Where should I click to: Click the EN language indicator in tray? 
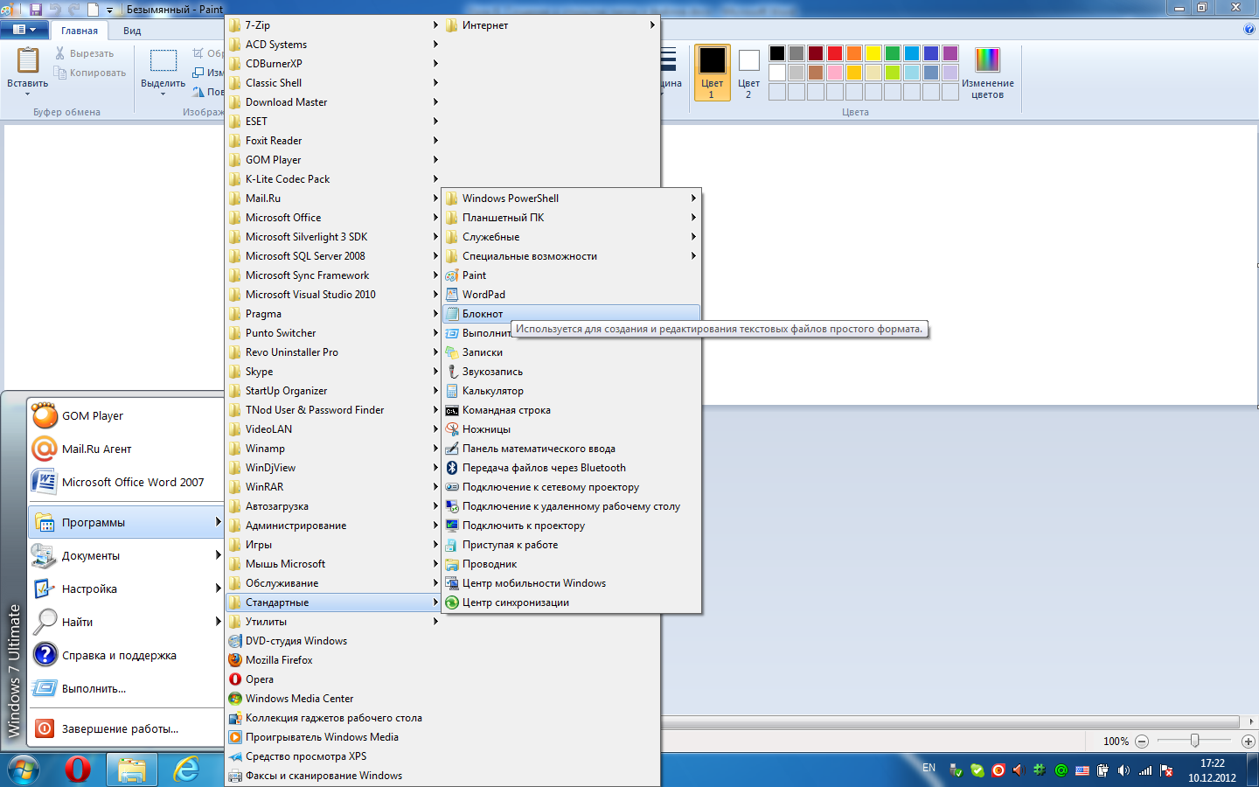pyautogui.click(x=929, y=768)
